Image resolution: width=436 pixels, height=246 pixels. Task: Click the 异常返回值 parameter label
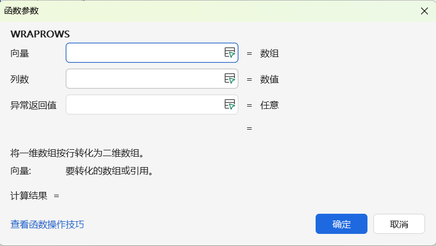pyautogui.click(x=33, y=105)
